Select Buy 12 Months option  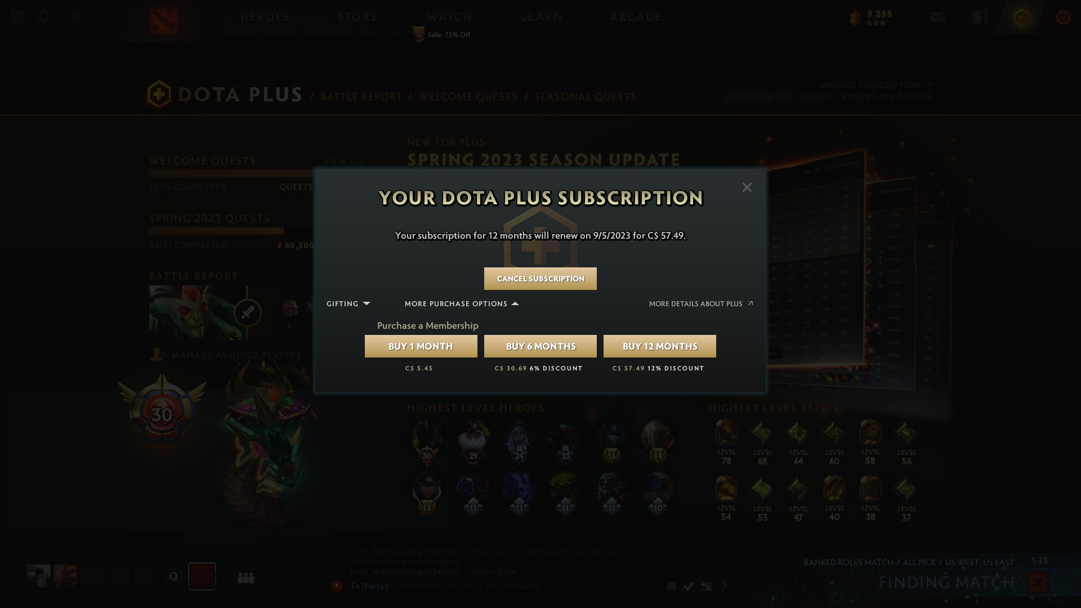(660, 346)
